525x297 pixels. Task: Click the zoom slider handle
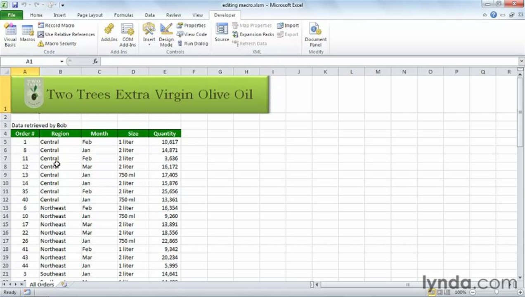[496, 292]
